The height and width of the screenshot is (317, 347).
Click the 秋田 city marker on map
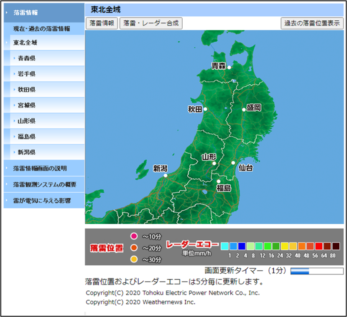[x=205, y=109]
